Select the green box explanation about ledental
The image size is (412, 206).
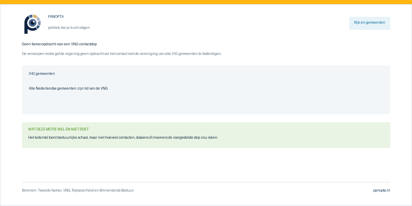[123, 137]
